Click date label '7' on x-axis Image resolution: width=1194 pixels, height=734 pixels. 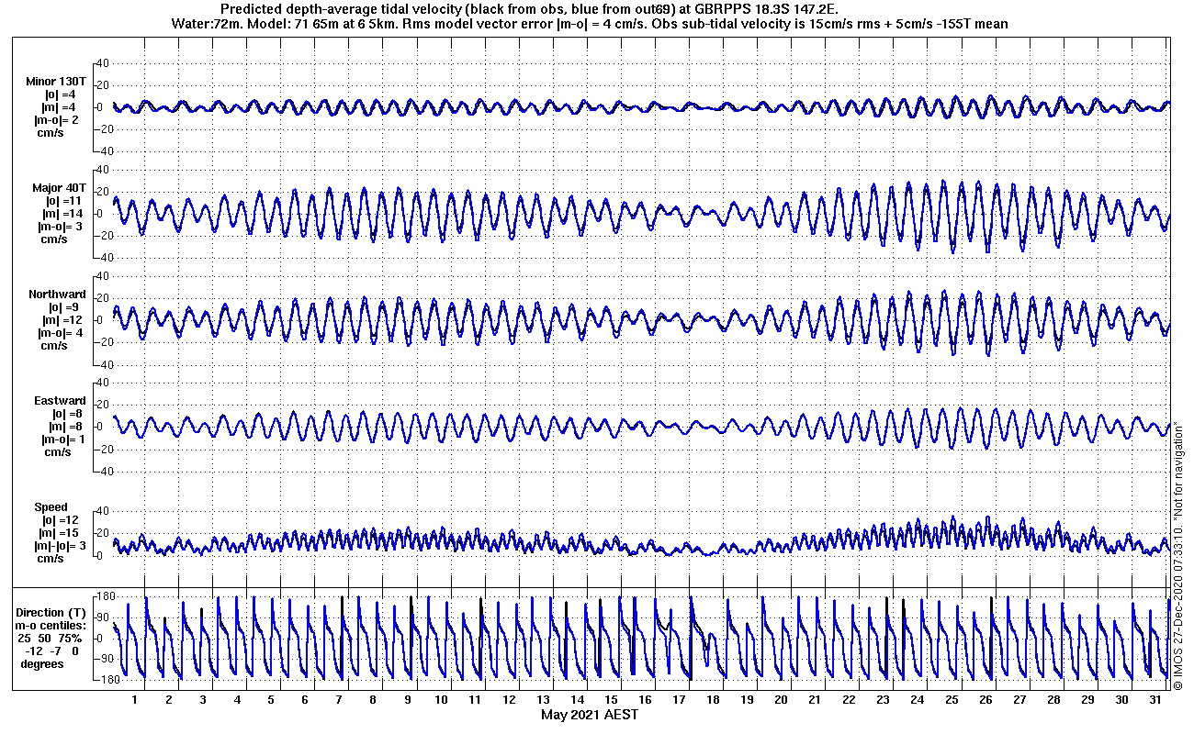coord(339,700)
